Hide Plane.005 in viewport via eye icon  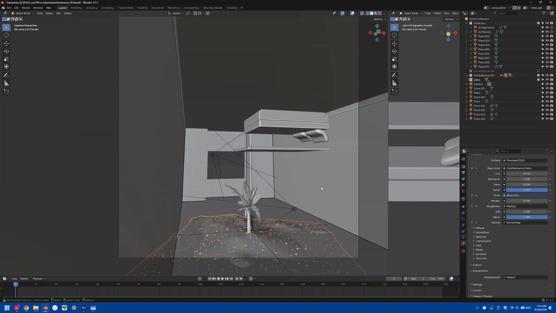coord(547,49)
